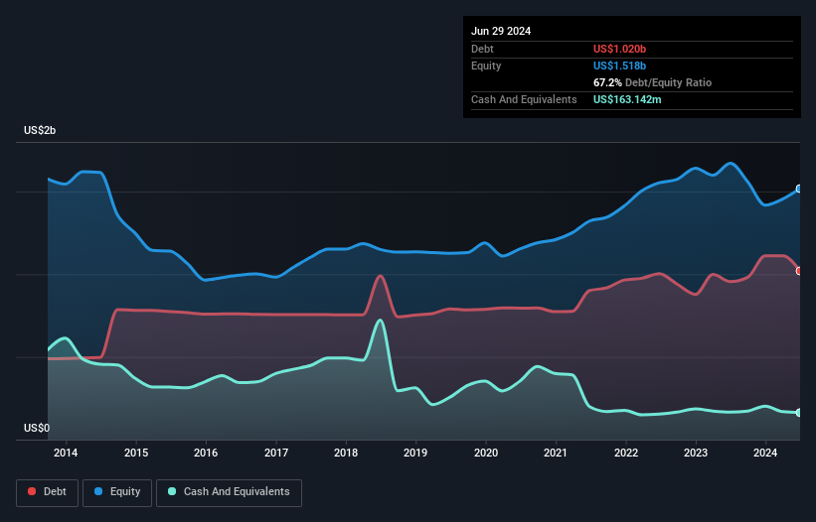The height and width of the screenshot is (522, 816).
Task: Click tooltip Cash And Equivalents row label
Action: [524, 99]
